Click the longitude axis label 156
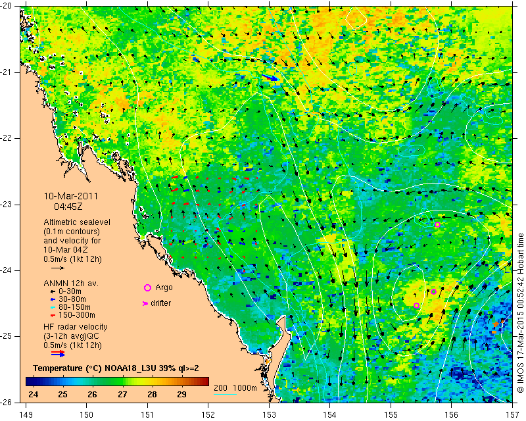Screen dimensions: 526x421 [451, 415]
